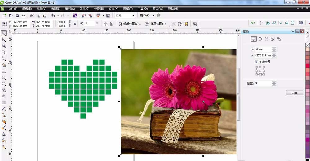This screenshot has height=161, width=310.
Task: Decrease the docker y position value
Action: 274,57
